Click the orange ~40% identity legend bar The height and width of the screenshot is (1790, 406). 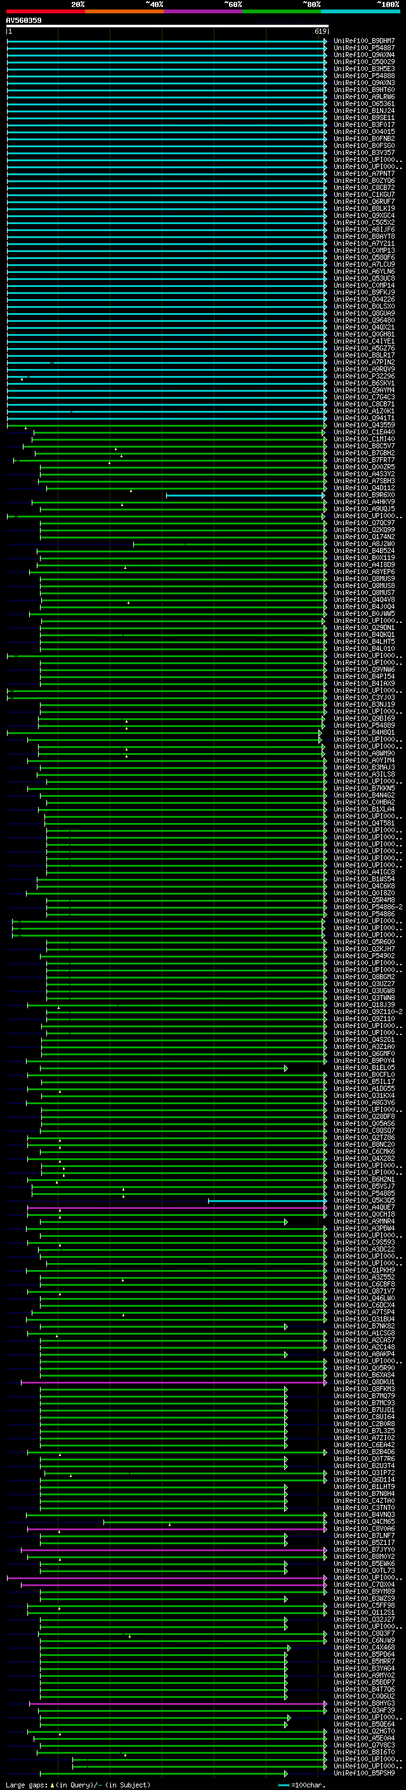click(124, 11)
